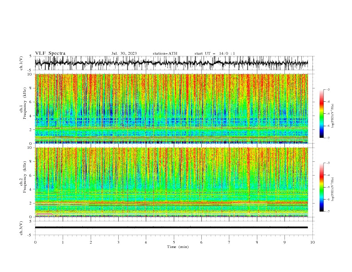Click the ch.2 colorbar "log(PSD)(V²/Hz)" label
The image size is (352, 272).
[333, 189]
